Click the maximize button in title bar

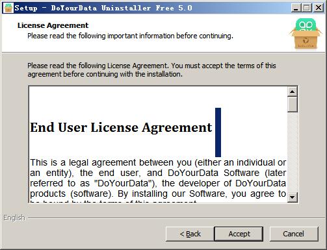(307, 8)
